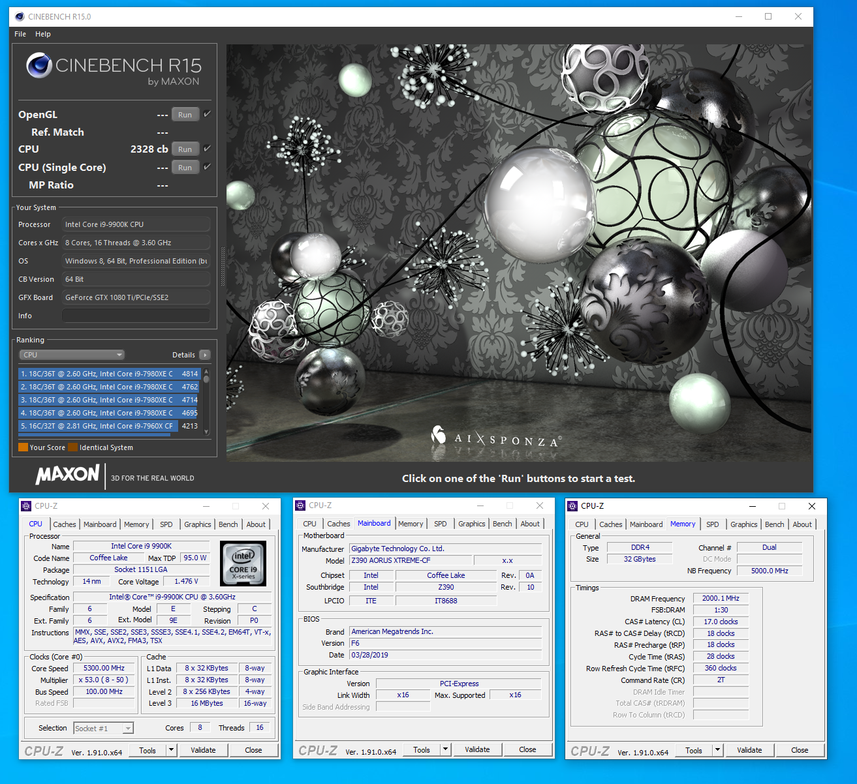
Task: Click the Core Speed 5300.00 MHz value
Action: click(104, 668)
